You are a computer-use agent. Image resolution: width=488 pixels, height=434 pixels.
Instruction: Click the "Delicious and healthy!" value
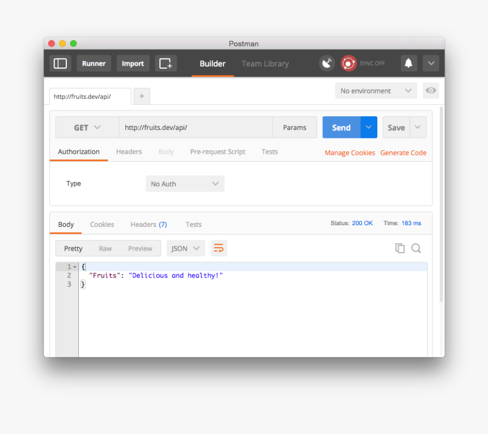click(176, 275)
